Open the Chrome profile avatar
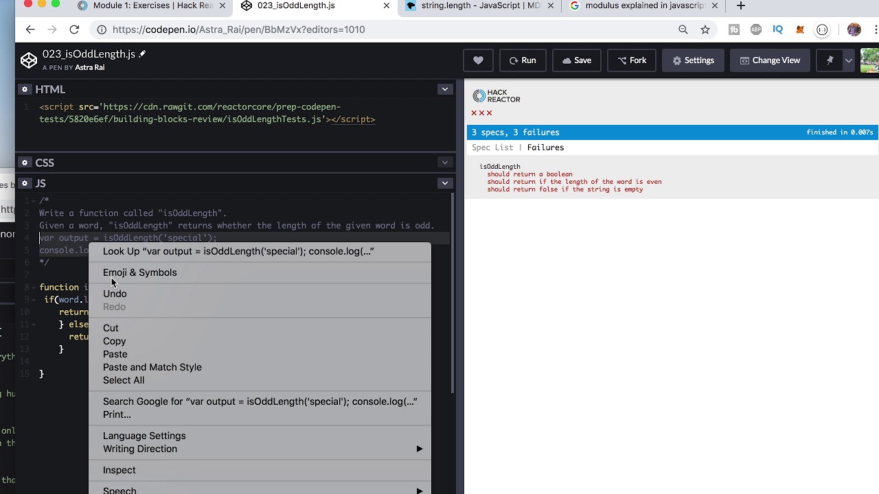879x494 pixels. 854,30
